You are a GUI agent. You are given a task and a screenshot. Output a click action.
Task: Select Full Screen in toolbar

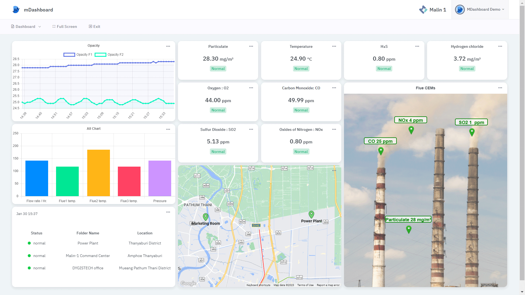pos(65,26)
